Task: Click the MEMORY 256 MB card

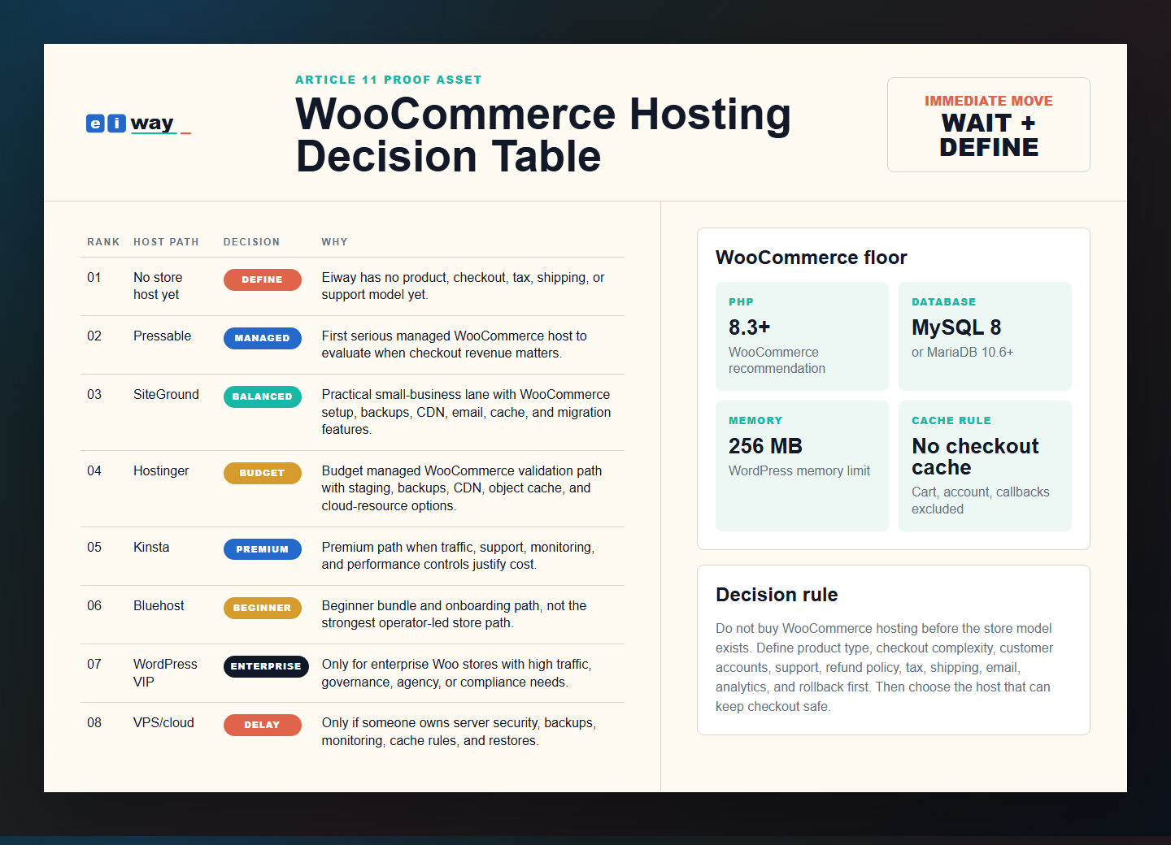Action: (802, 466)
